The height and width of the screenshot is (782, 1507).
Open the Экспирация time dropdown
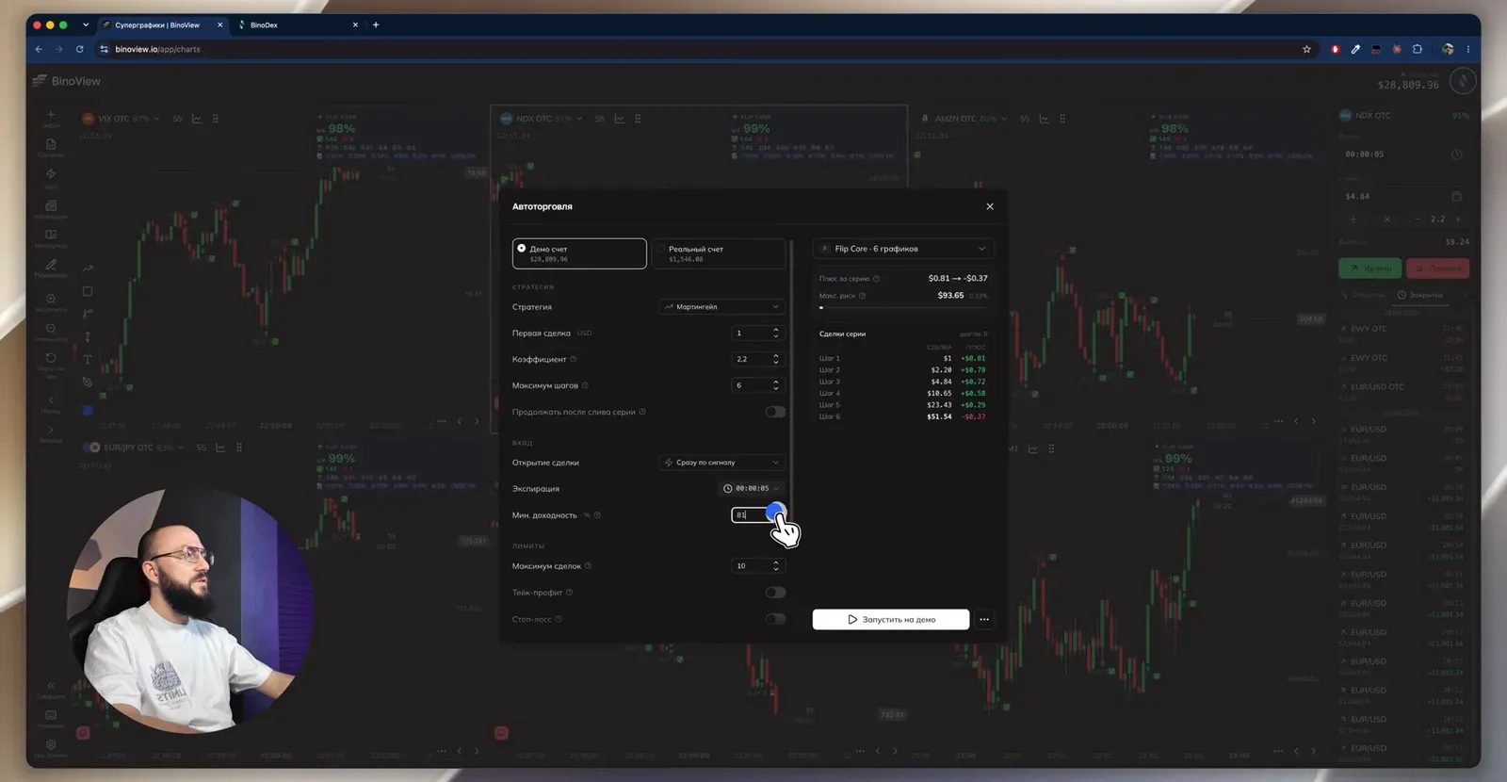(x=752, y=488)
